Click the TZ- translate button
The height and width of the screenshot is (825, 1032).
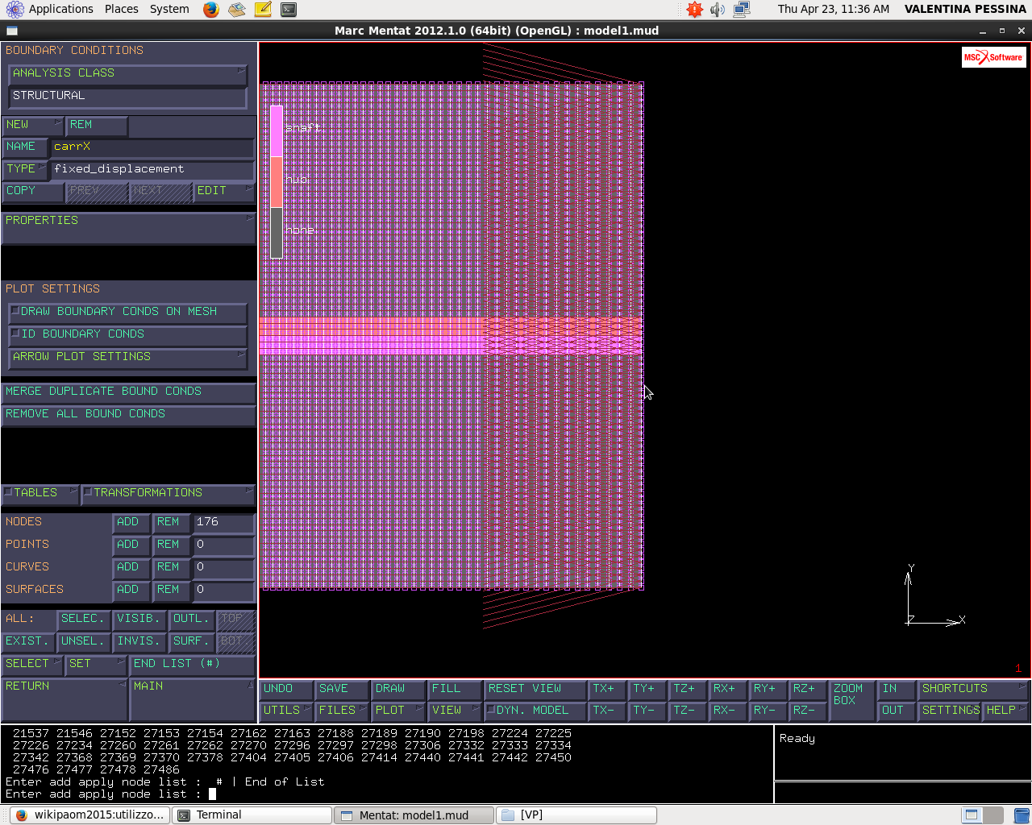[688, 711]
